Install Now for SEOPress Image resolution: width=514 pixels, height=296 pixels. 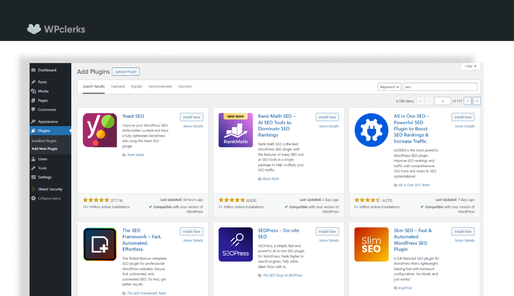click(x=327, y=232)
